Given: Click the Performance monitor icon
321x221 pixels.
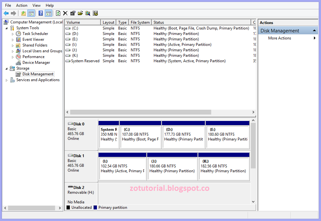Looking at the screenshot, I should [x=18, y=56].
